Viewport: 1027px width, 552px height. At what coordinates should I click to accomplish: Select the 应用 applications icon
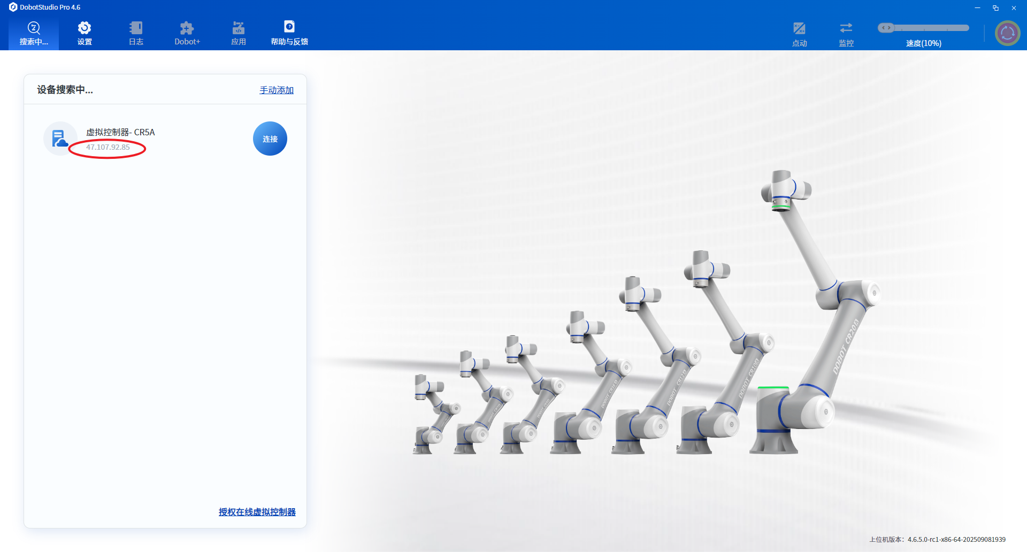point(238,28)
